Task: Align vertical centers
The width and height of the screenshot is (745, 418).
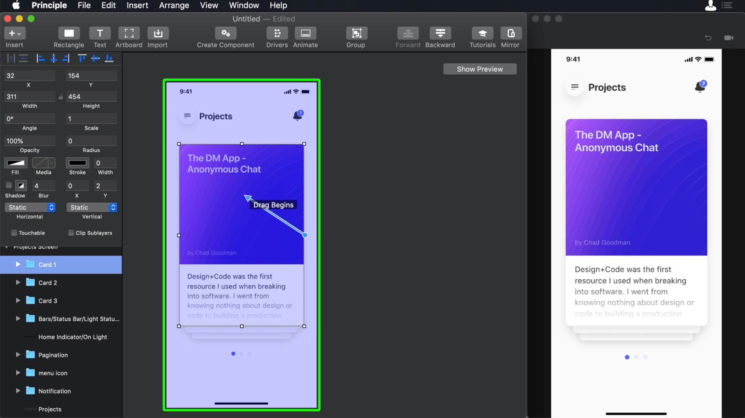Action: (95, 58)
